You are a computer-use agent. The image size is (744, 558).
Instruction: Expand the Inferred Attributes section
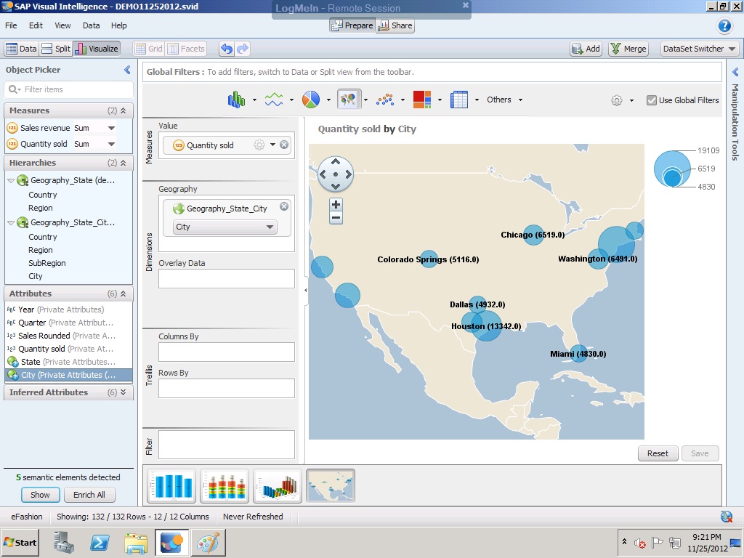(124, 392)
